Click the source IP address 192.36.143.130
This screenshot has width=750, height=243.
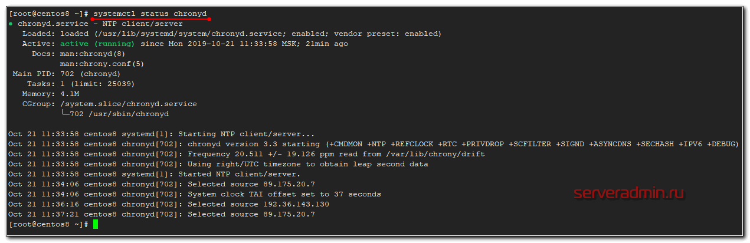296,204
